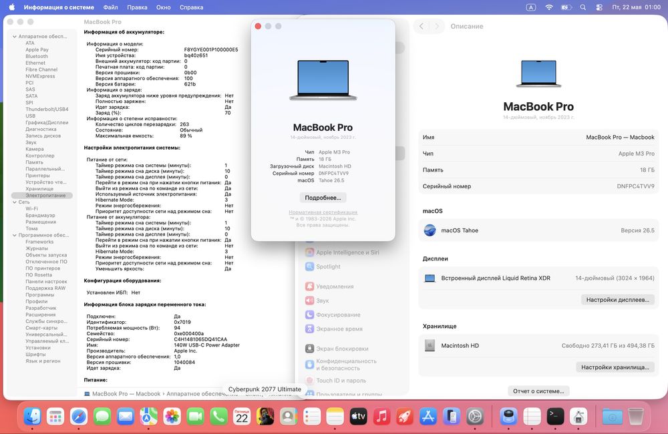Open the Справка menu
Image resolution: width=668 pixels, height=434 pixels.
click(191, 7)
